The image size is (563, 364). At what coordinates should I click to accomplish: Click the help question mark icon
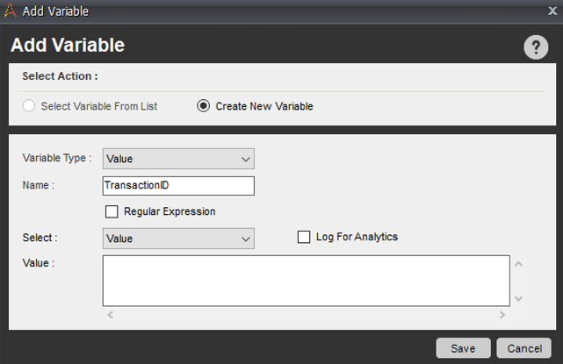(x=536, y=47)
